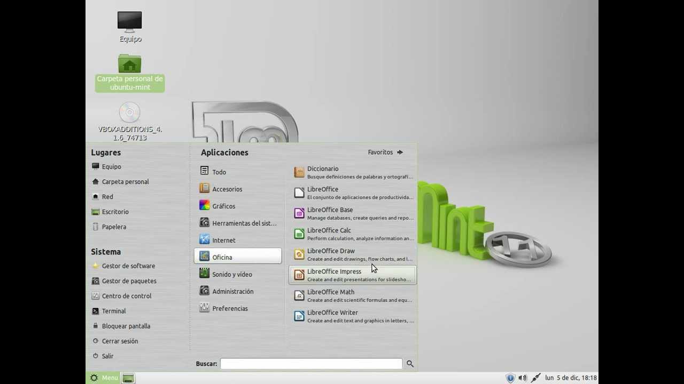Click the search magnifier icon beside Buscar

[x=410, y=363]
